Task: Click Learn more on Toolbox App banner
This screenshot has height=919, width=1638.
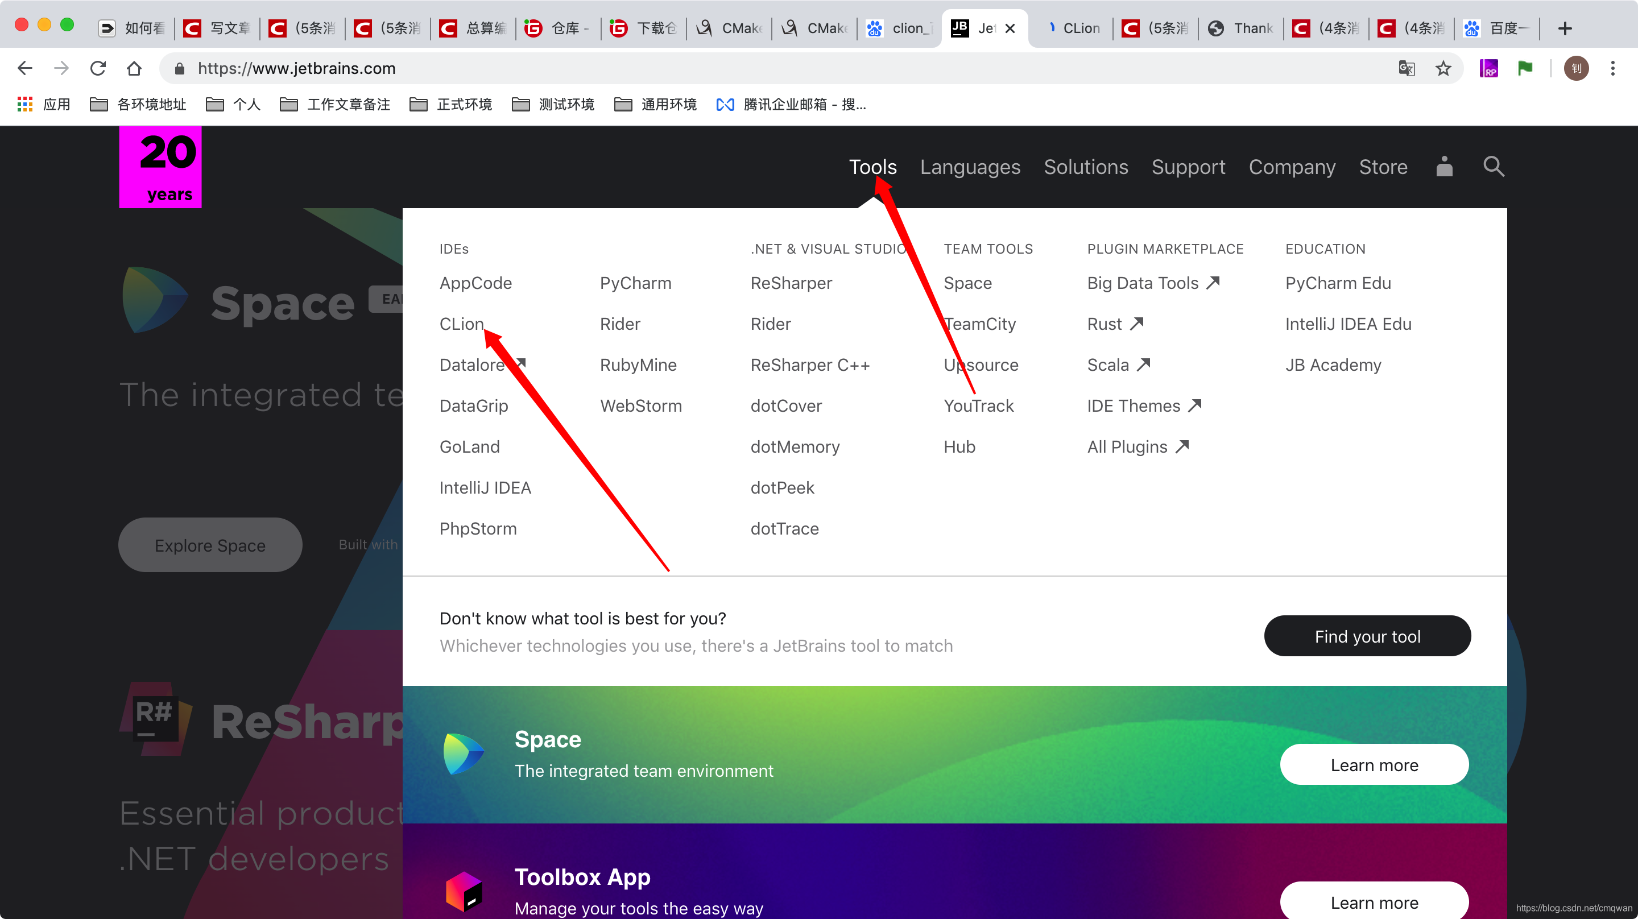Action: pos(1374,901)
